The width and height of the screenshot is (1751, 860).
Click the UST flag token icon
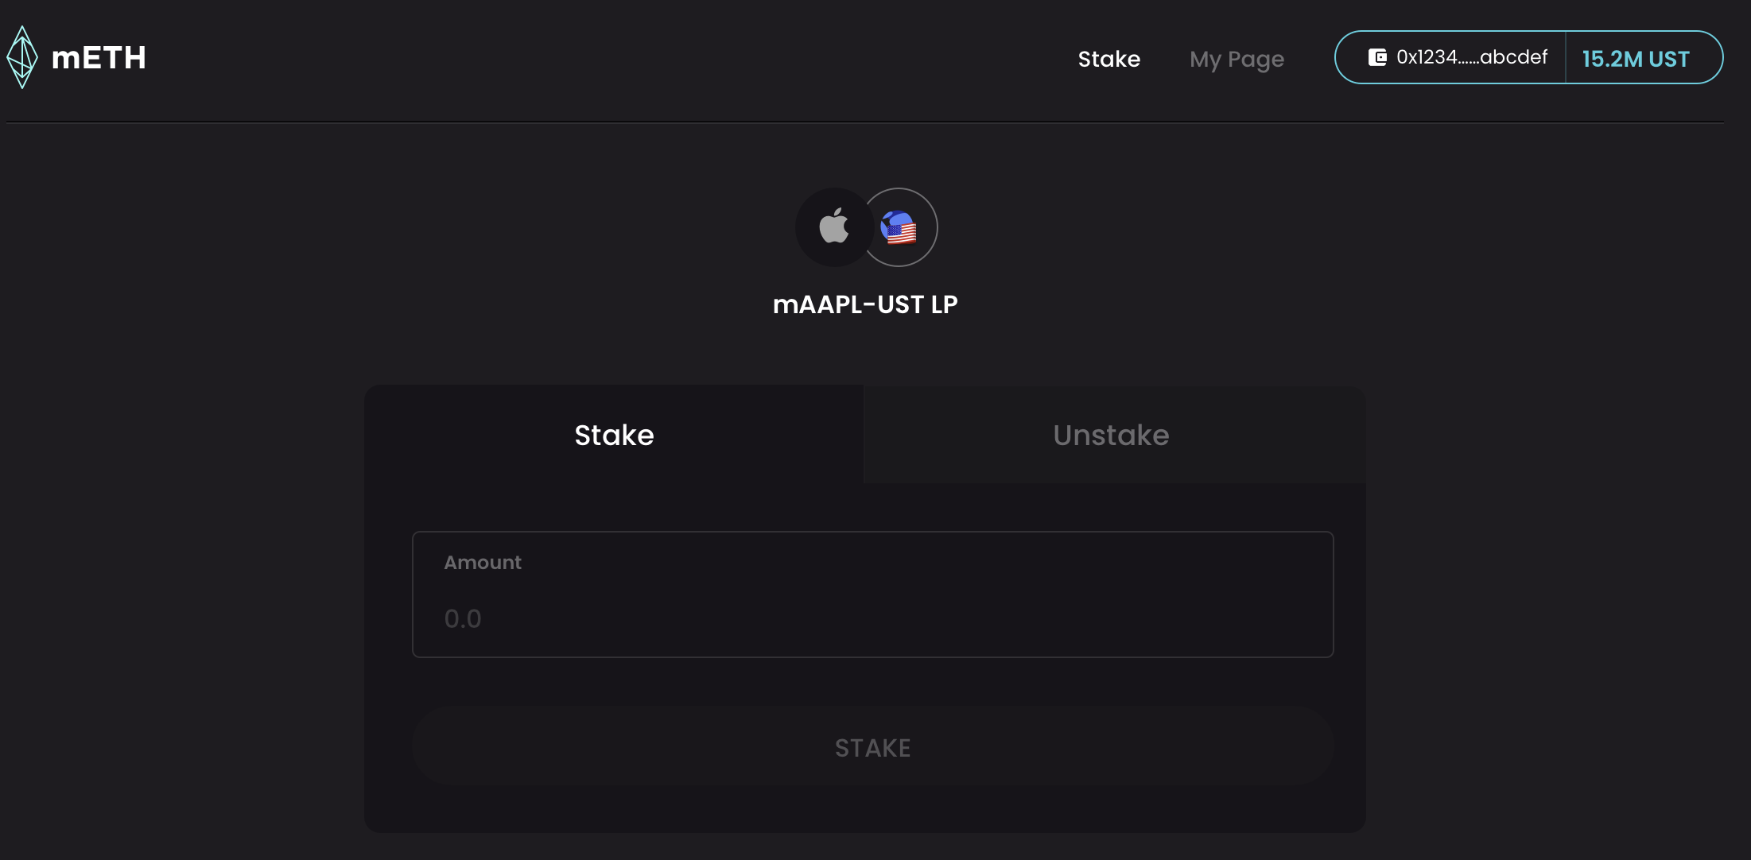(899, 228)
